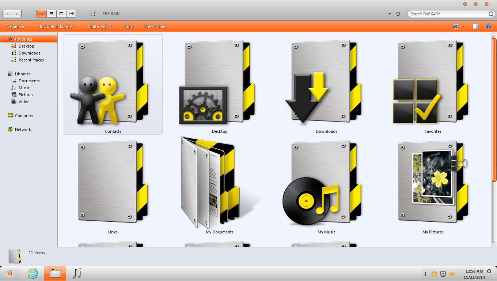Toggle the preview pane
Image resolution: width=497 pixels, height=281 pixels.
point(475,26)
